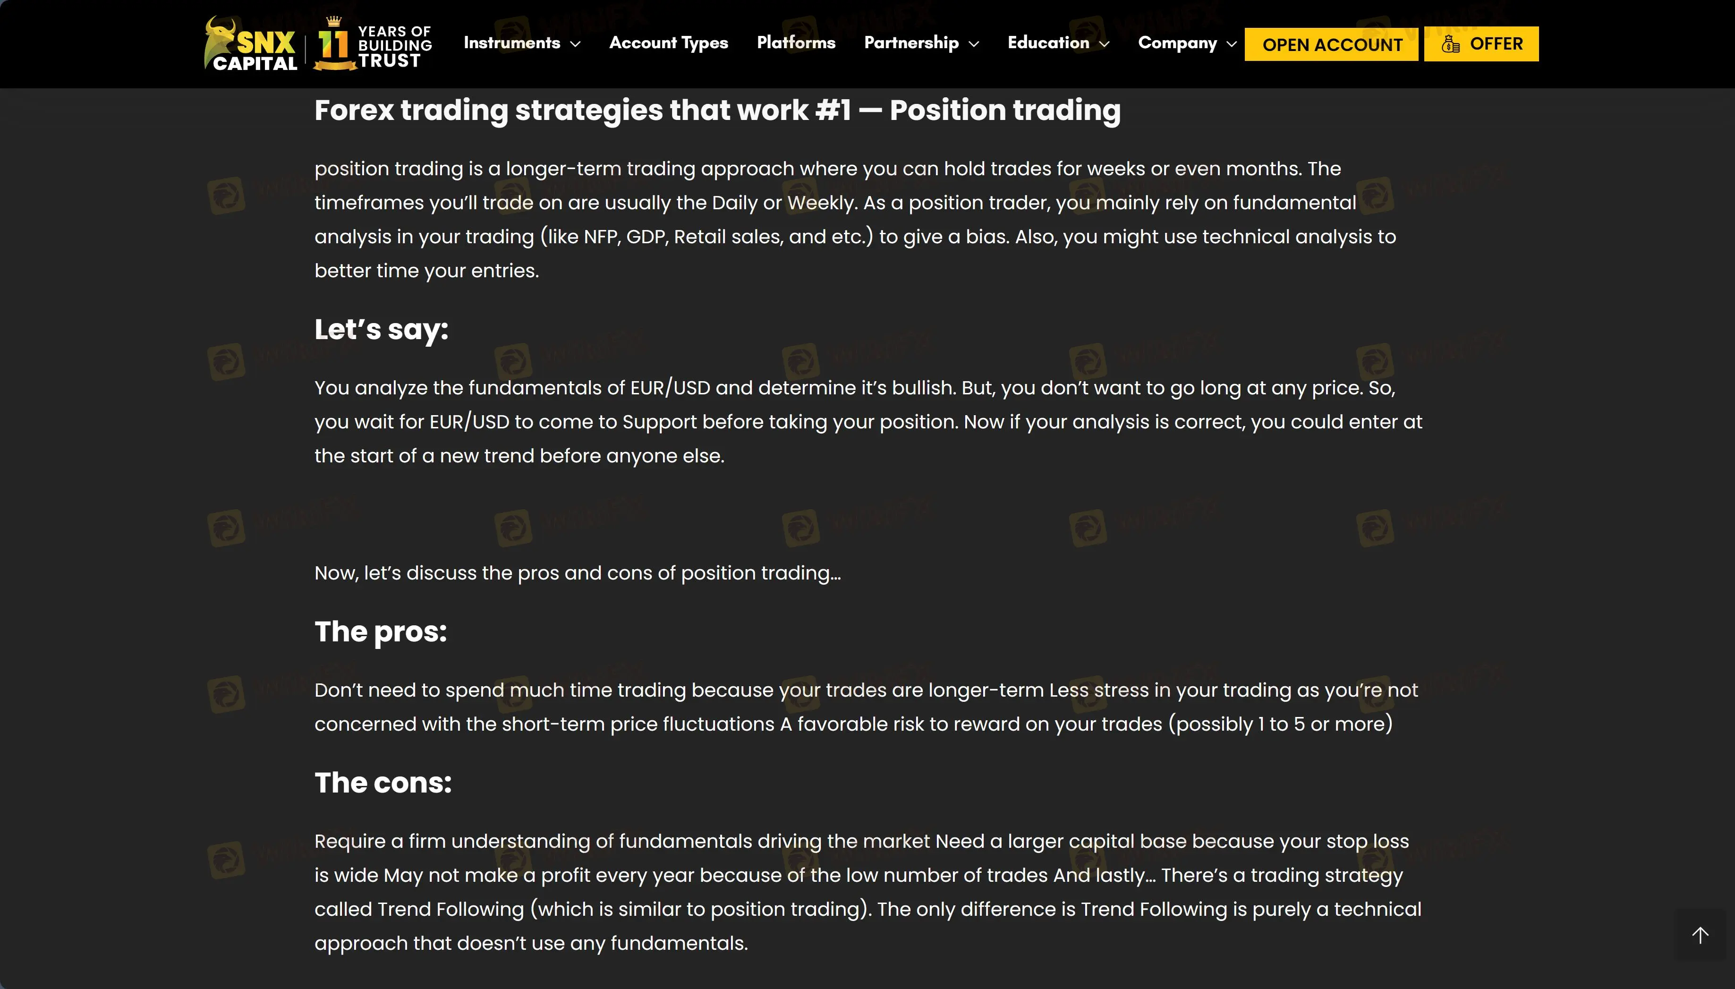Expand the Partnership dropdown chevron
The height and width of the screenshot is (989, 1735).
[x=974, y=44]
